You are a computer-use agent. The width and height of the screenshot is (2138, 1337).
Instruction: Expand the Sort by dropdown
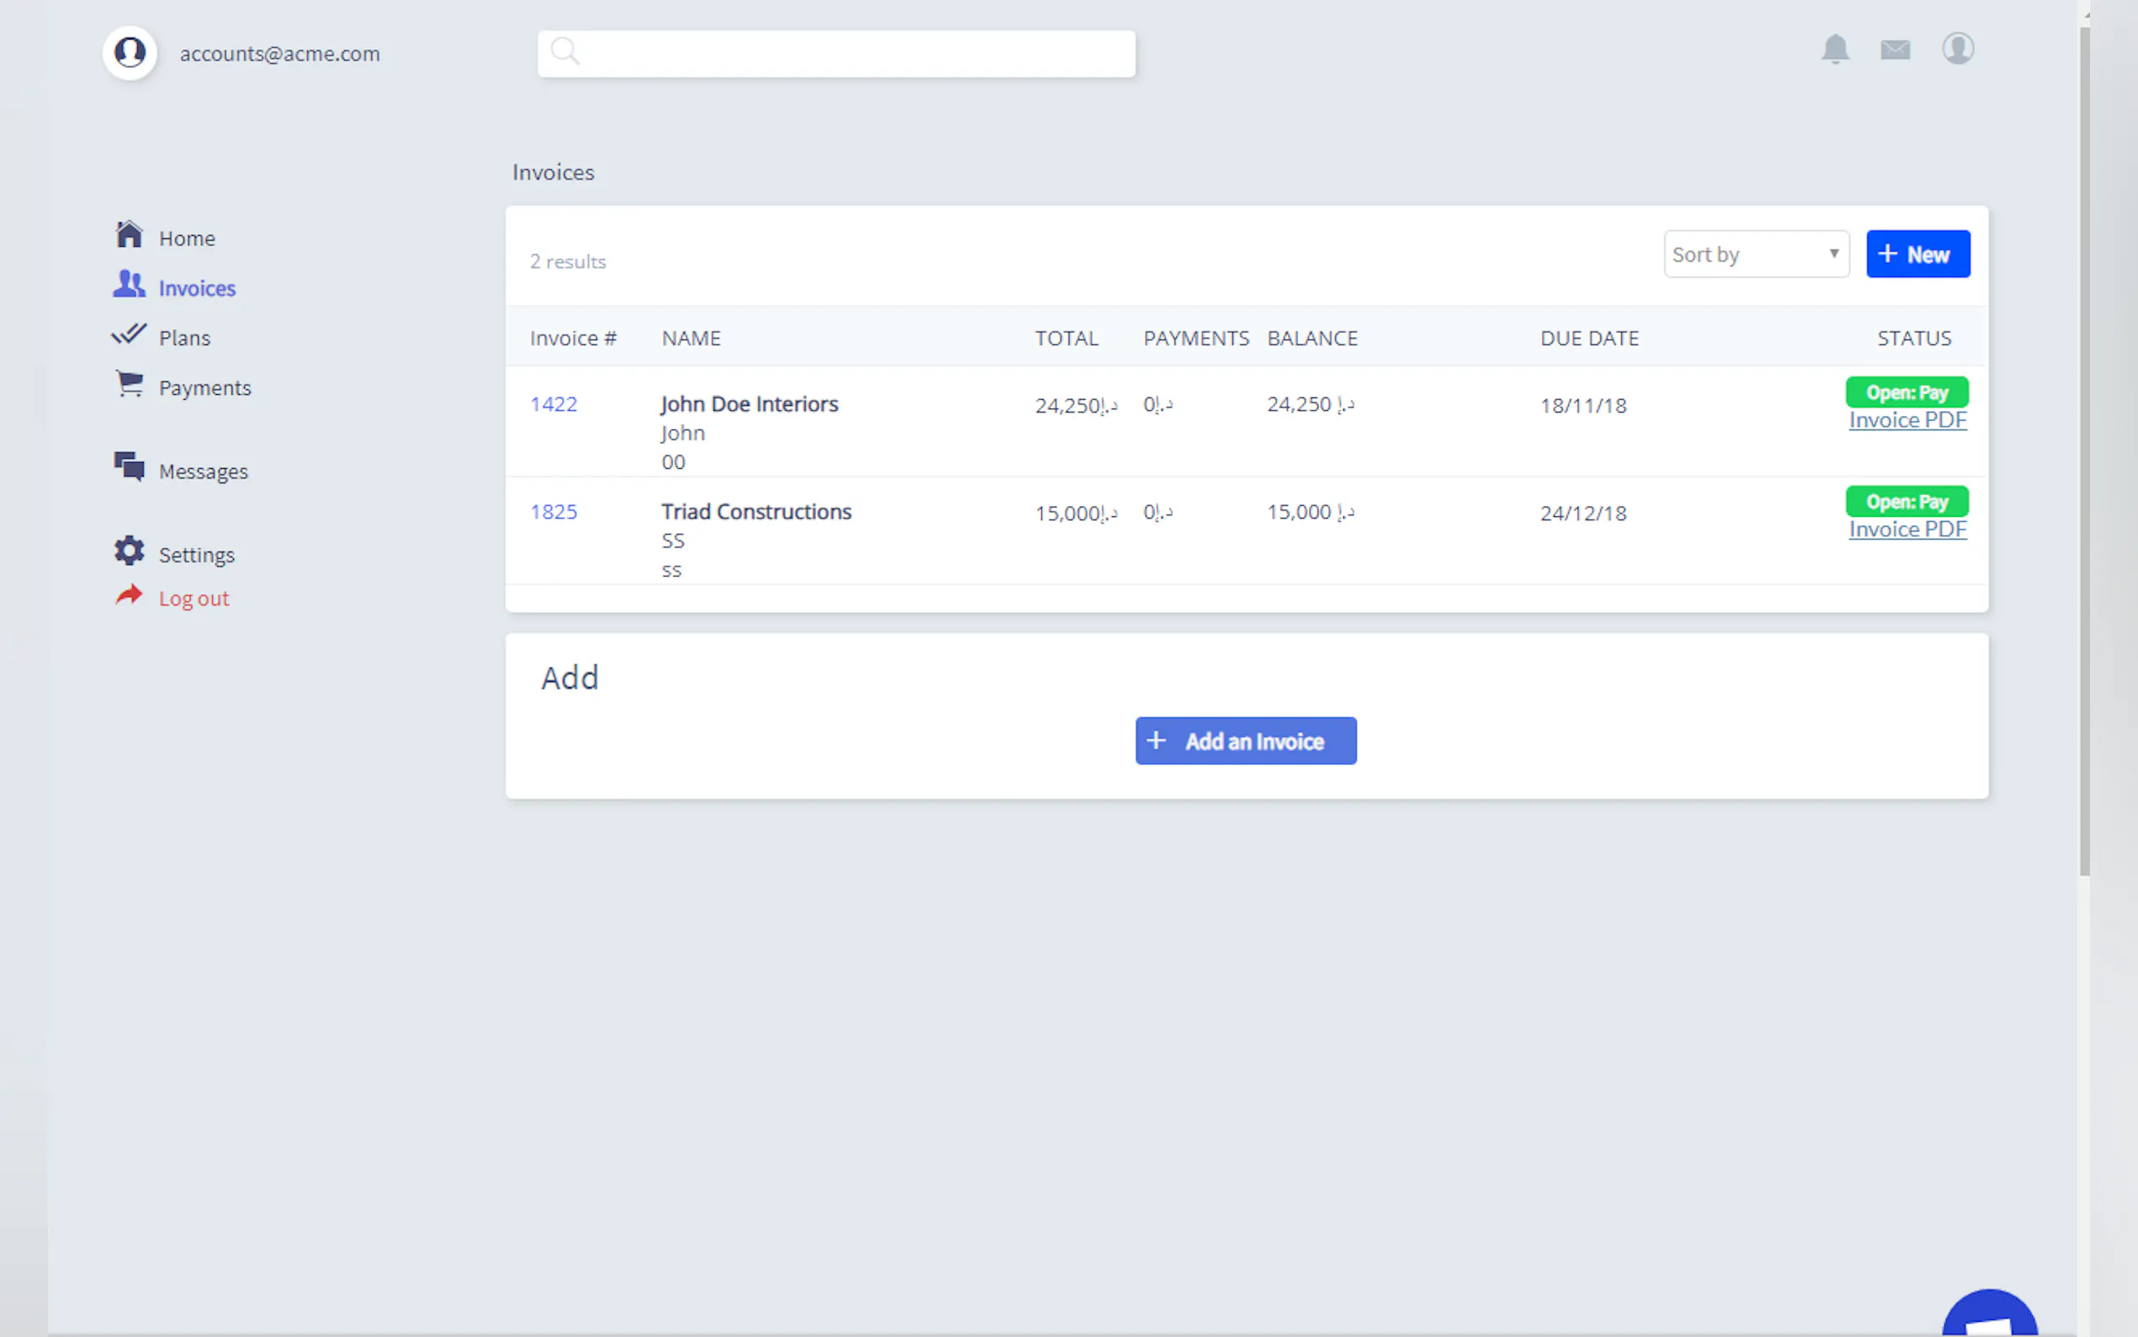(1755, 254)
